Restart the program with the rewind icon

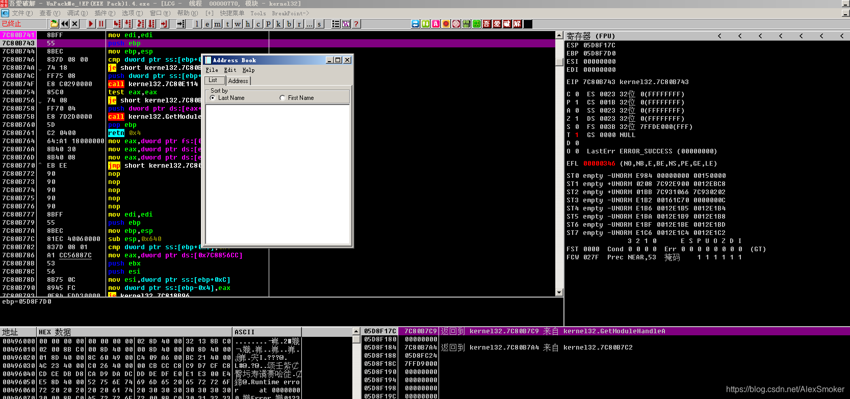65,24
